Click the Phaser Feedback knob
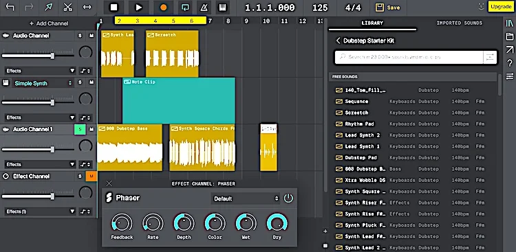 click(x=122, y=223)
